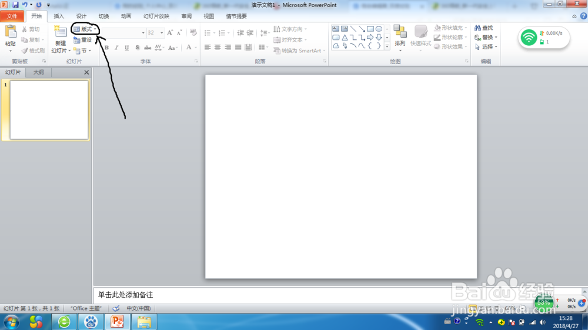Screen dimensions: 588x330
Task: Click the decrease font size icon
Action: point(179,33)
